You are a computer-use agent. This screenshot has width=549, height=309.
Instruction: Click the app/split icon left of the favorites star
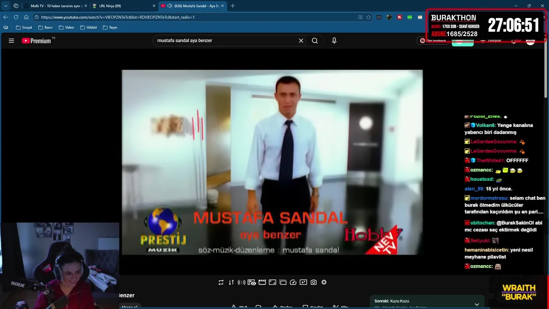point(360,17)
